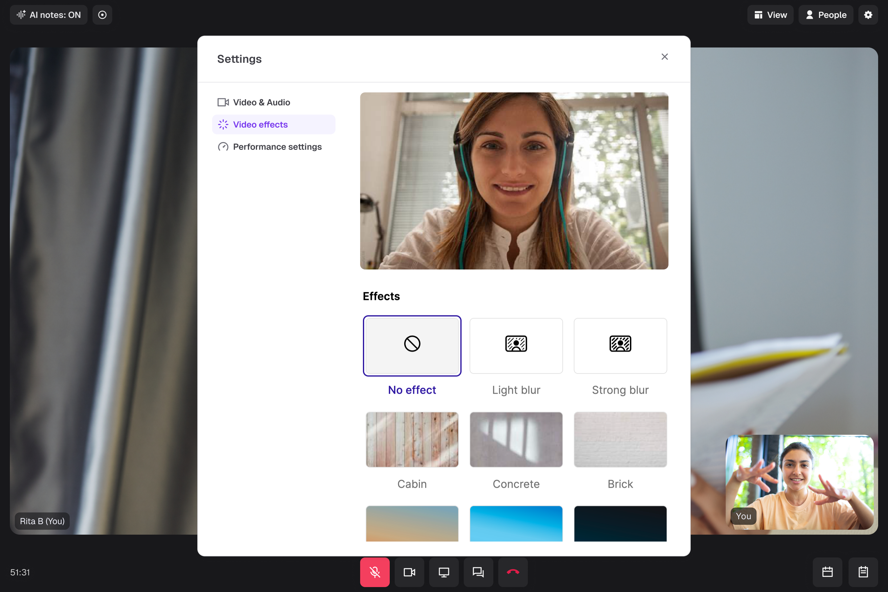Pick the bright blue gradient background
The height and width of the screenshot is (592, 888).
pyautogui.click(x=516, y=524)
